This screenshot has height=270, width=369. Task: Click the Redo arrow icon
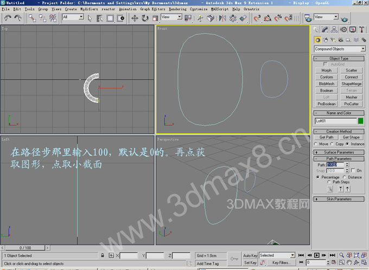point(18,18)
